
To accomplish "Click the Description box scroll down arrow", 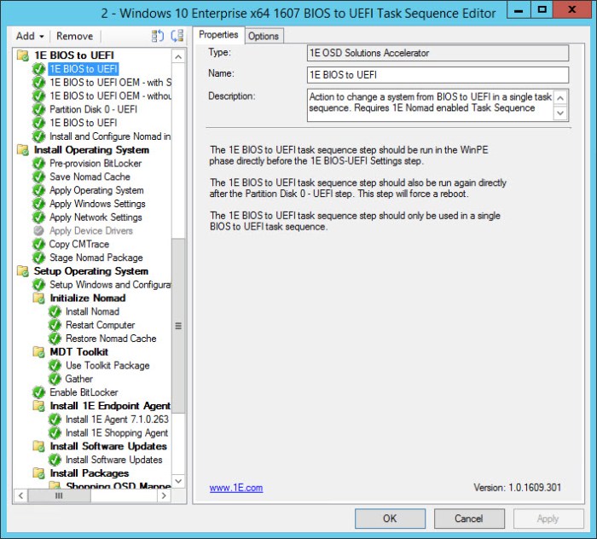I will pyautogui.click(x=560, y=113).
